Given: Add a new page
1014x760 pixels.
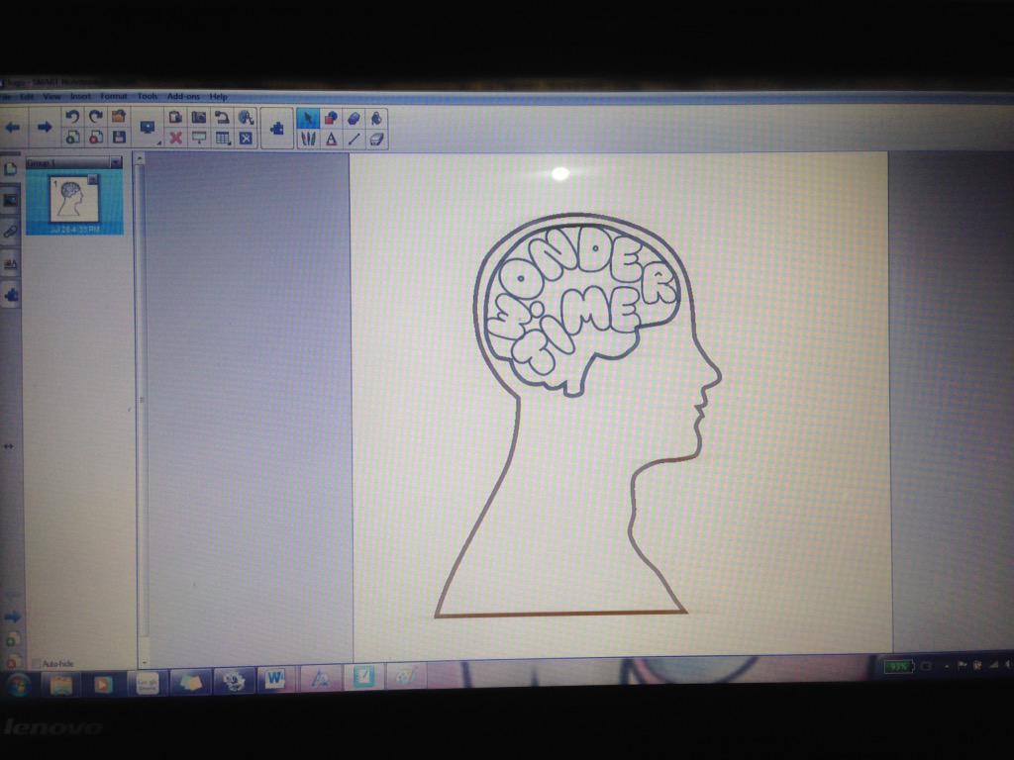Looking at the screenshot, I should (72, 137).
